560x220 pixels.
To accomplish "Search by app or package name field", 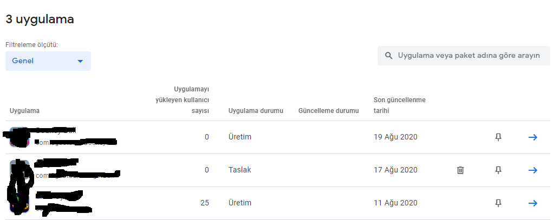I will tap(464, 56).
